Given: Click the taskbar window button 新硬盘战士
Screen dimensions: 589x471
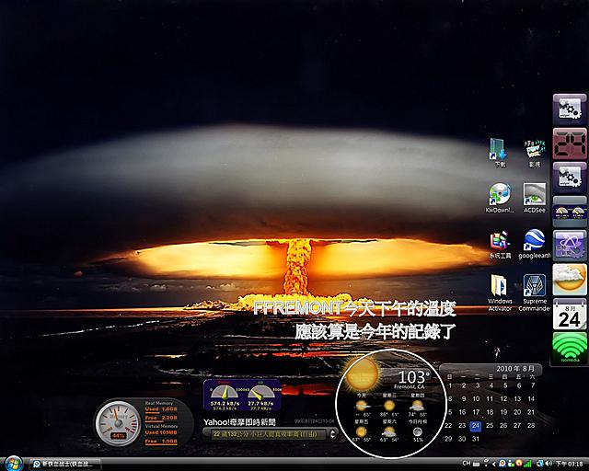Looking at the screenshot, I should pos(64,463).
